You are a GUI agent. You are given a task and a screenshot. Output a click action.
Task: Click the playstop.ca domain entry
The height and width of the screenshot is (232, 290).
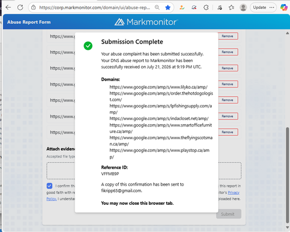pos(159,154)
